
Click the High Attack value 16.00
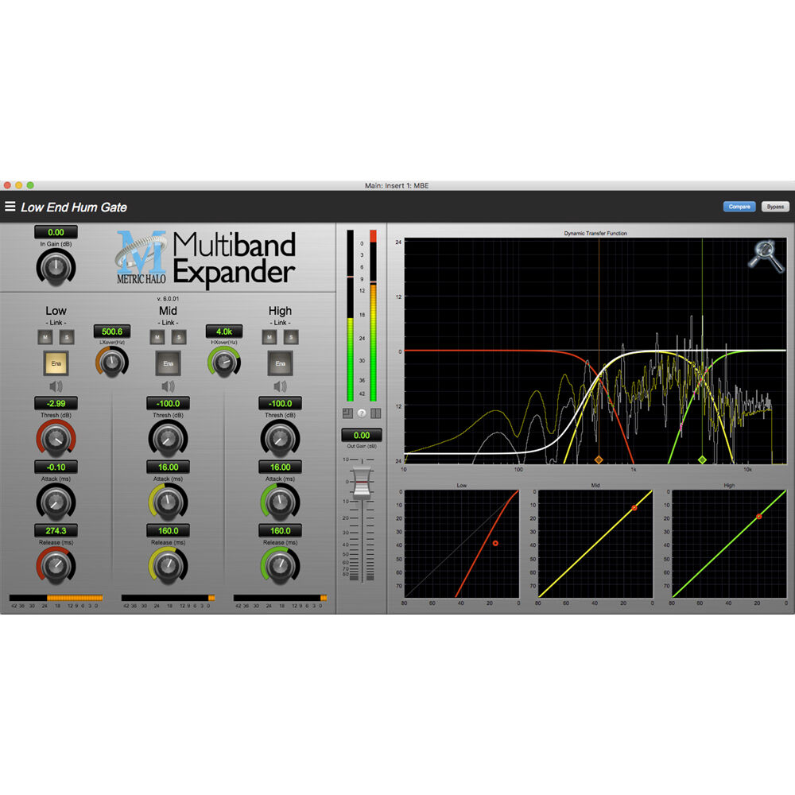click(x=280, y=467)
